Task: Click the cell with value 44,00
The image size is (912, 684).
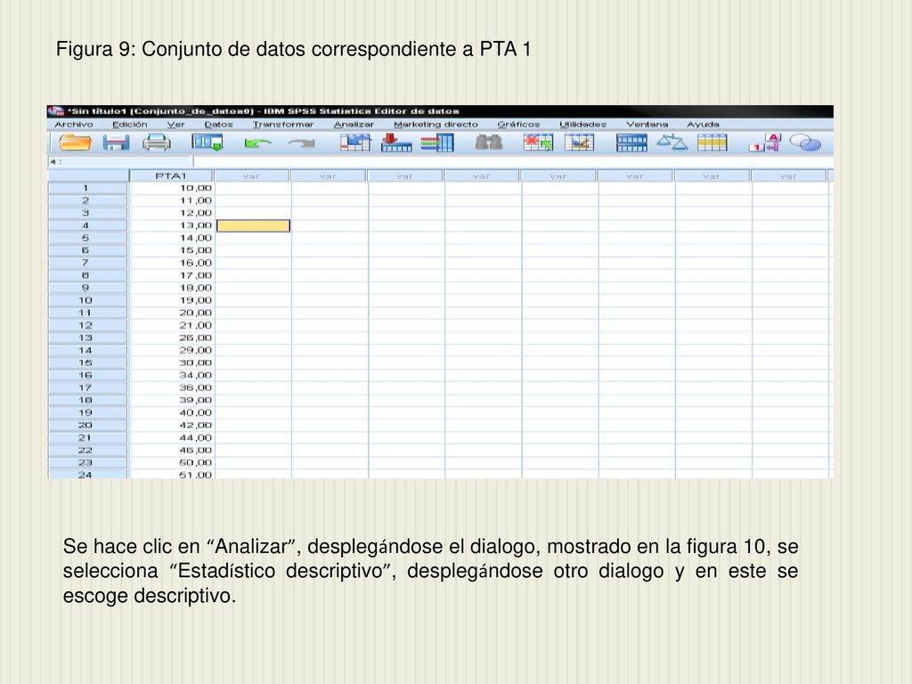Action: click(172, 437)
